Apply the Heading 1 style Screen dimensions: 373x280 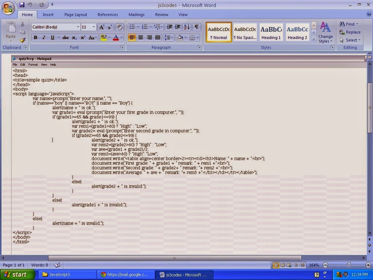[271, 32]
